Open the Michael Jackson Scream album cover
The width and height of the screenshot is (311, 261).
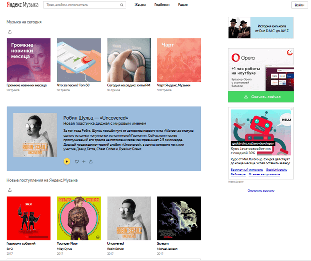(179, 218)
